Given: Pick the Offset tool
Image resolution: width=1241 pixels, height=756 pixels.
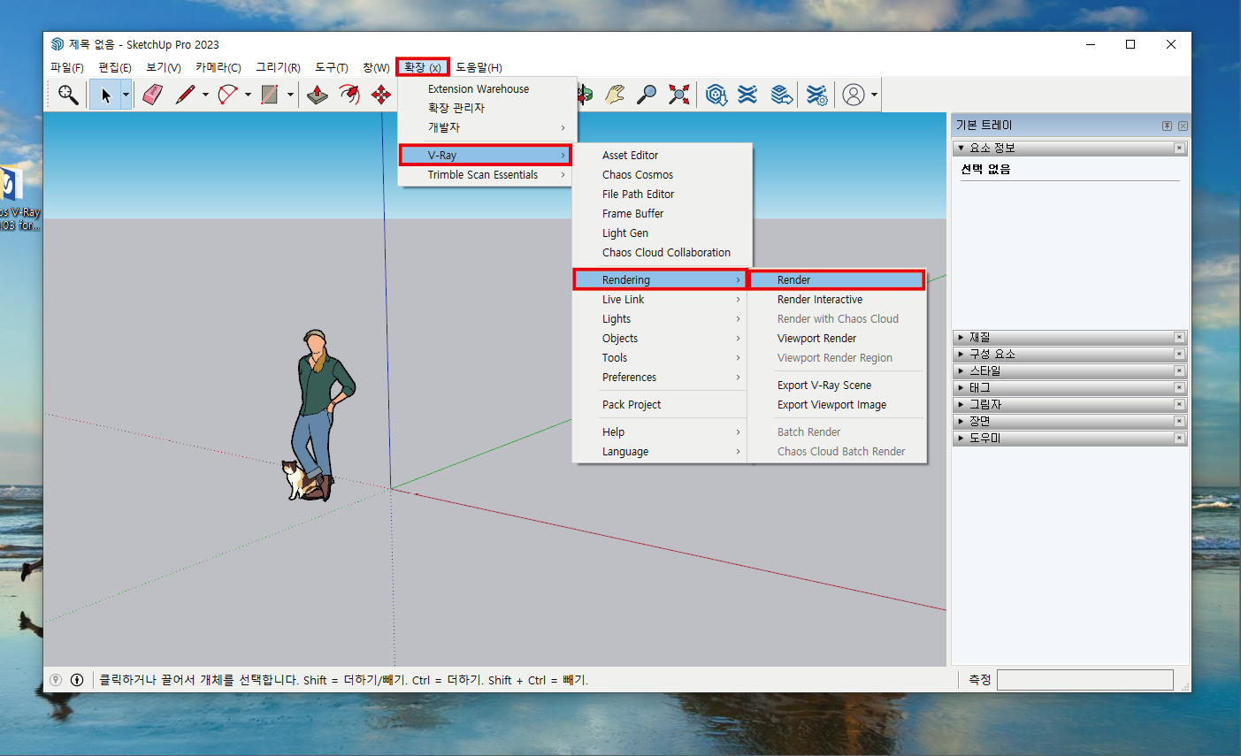Looking at the screenshot, I should coord(349,95).
